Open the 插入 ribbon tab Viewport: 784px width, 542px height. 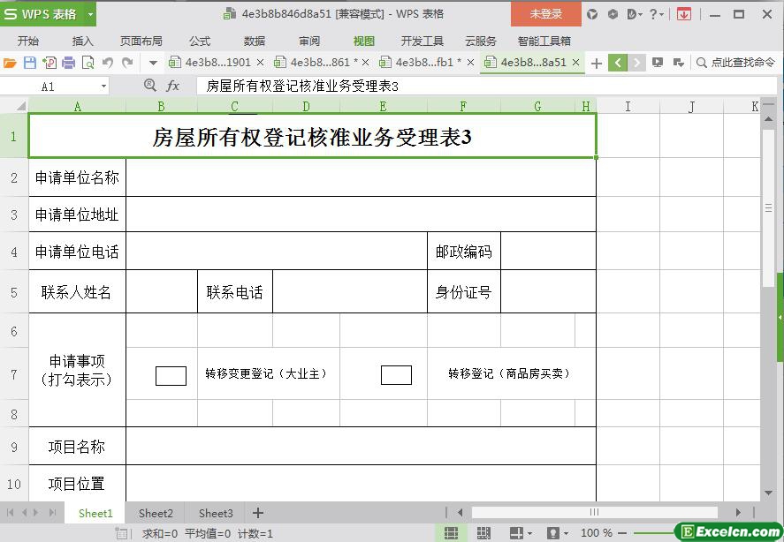click(82, 41)
